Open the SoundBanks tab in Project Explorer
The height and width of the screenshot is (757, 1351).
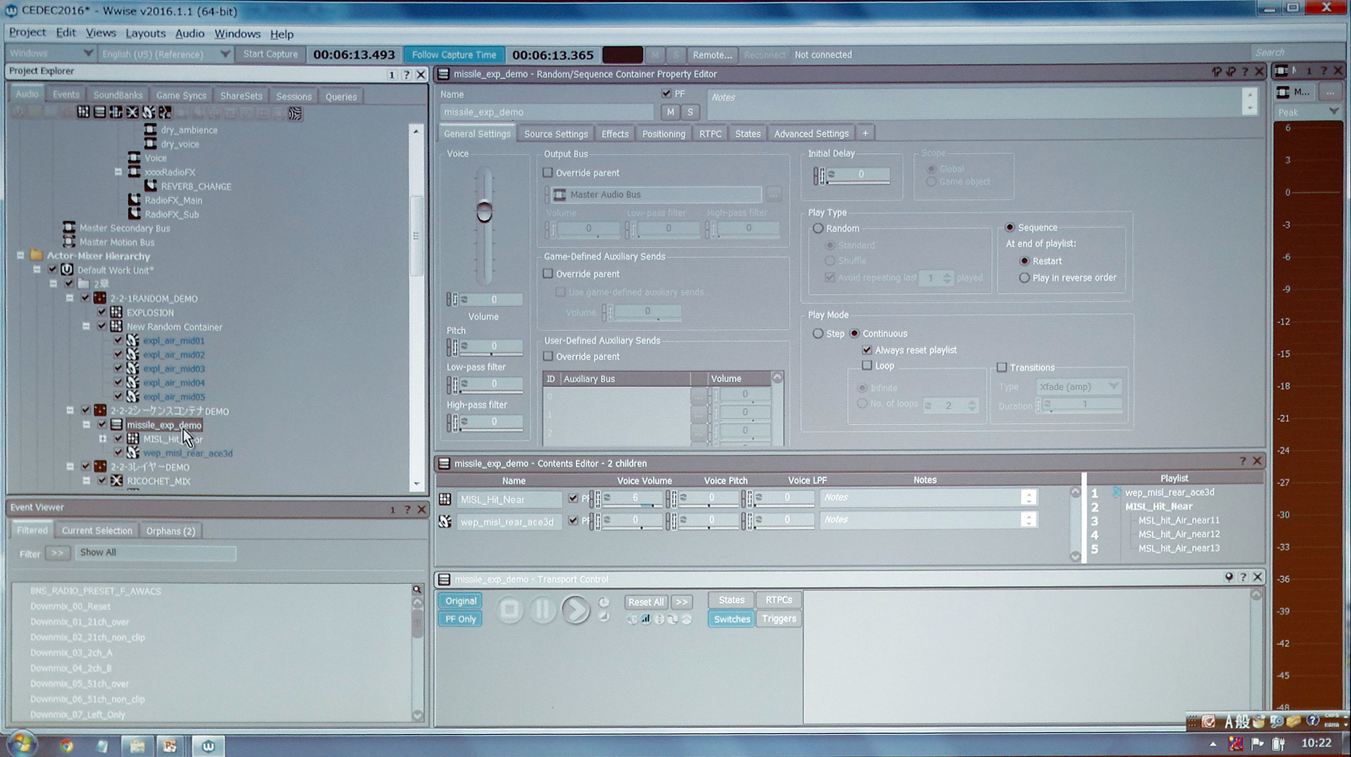tap(117, 95)
